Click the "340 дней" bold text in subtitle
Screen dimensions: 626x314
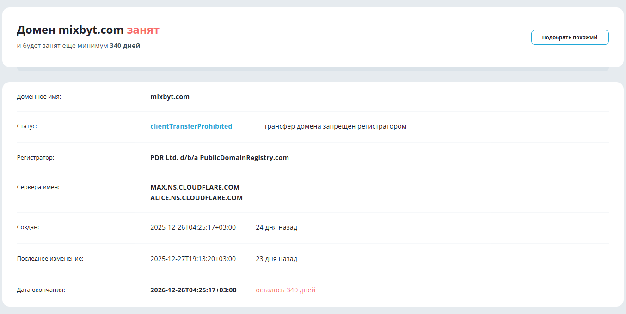tap(125, 46)
